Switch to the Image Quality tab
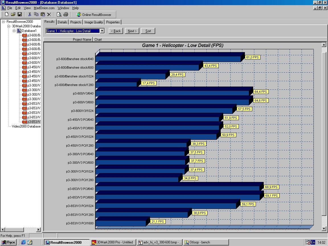 94,22
